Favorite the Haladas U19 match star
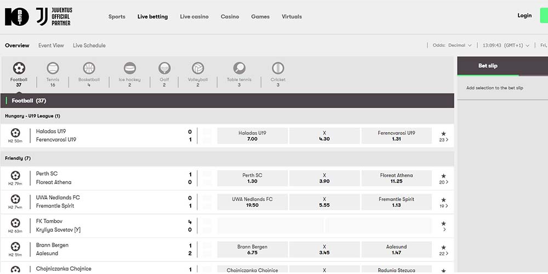Image resolution: width=548 pixels, height=274 pixels. click(443, 133)
